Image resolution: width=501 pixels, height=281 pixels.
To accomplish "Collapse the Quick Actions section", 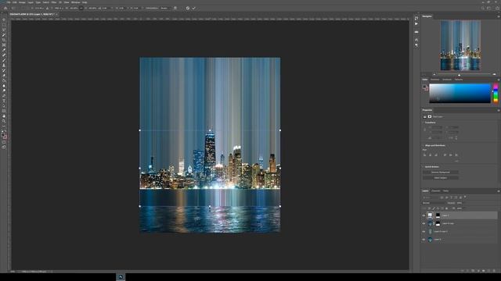I will [x=424, y=166].
